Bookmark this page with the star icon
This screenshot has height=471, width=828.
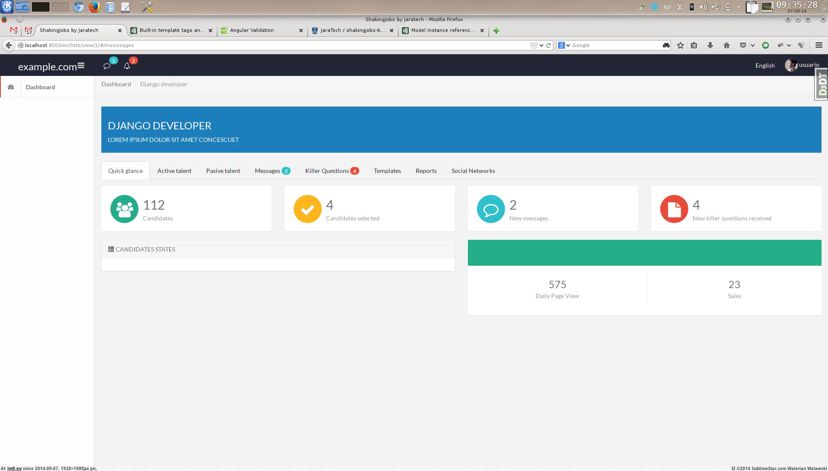(681, 45)
